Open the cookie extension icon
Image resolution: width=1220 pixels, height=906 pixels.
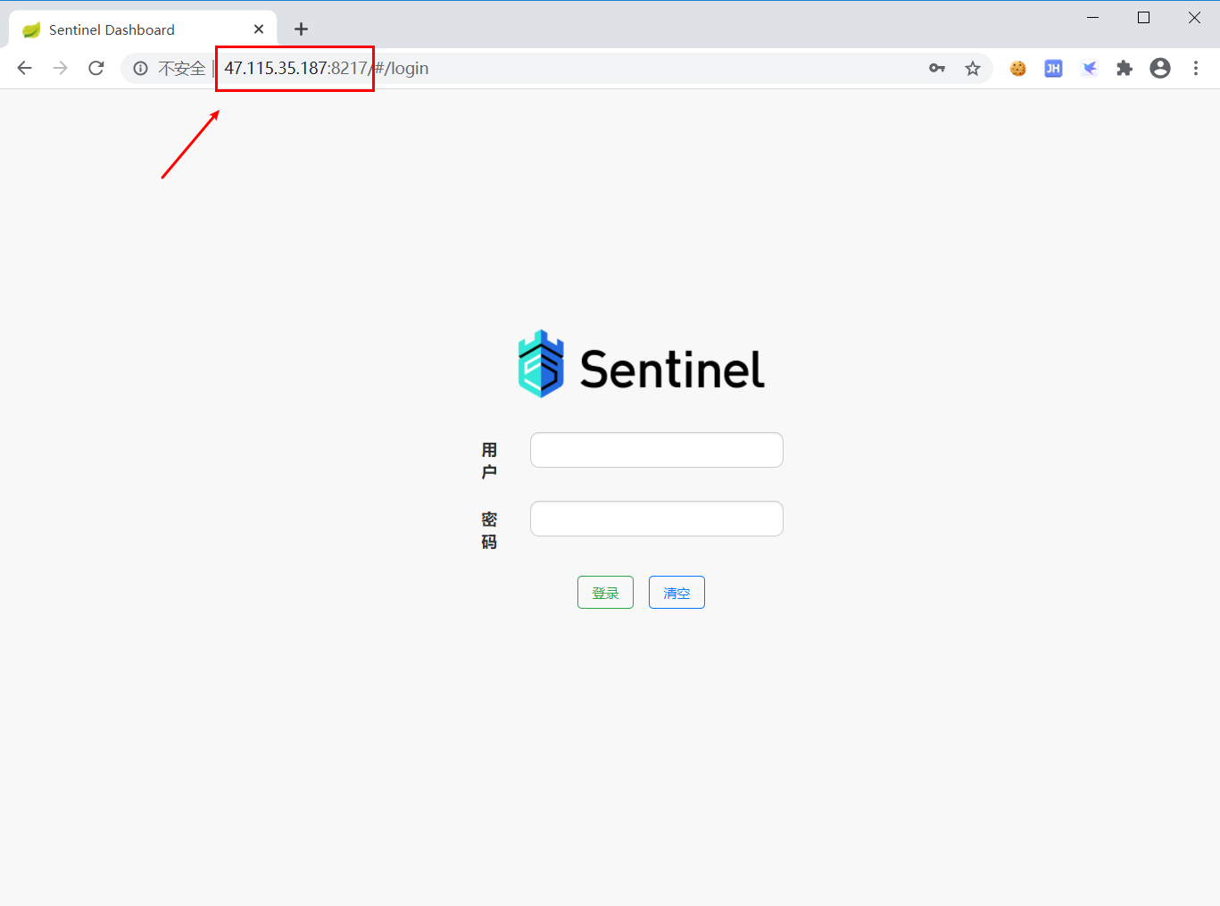coord(1017,68)
